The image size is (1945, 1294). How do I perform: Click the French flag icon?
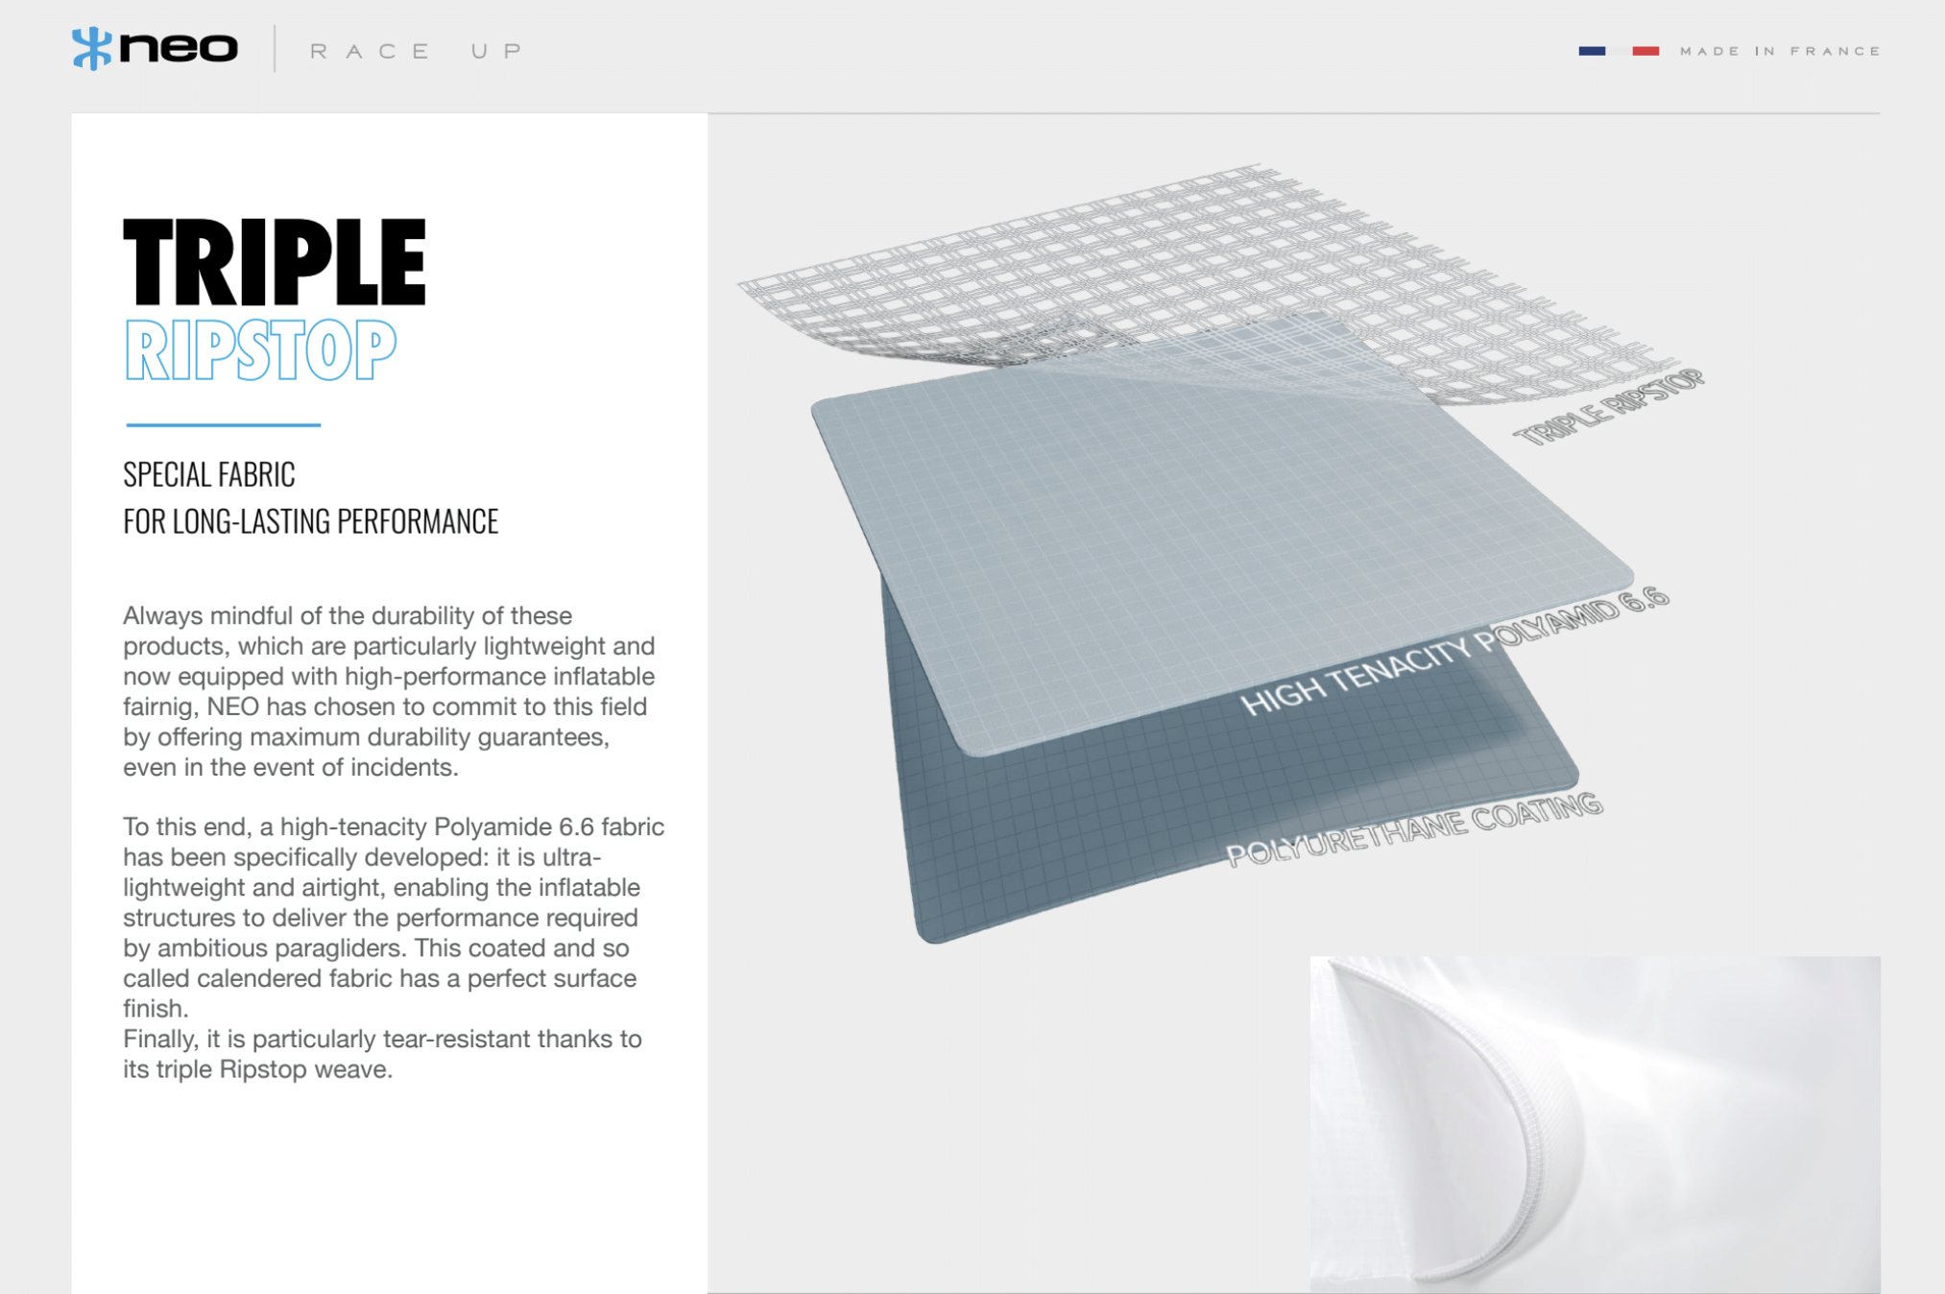(1619, 51)
